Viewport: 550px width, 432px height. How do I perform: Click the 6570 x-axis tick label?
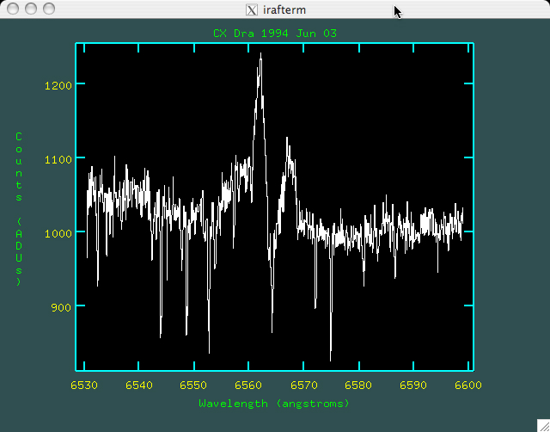click(303, 386)
